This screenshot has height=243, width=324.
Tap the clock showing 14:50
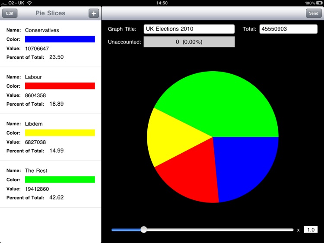tap(162, 3)
